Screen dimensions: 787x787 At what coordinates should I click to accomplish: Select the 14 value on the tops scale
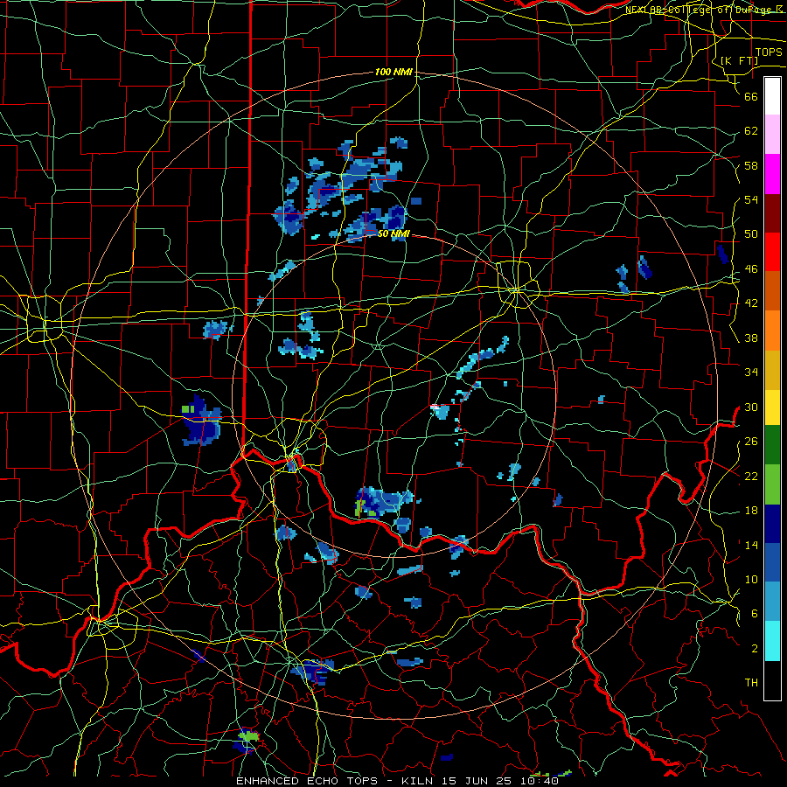pyautogui.click(x=751, y=545)
